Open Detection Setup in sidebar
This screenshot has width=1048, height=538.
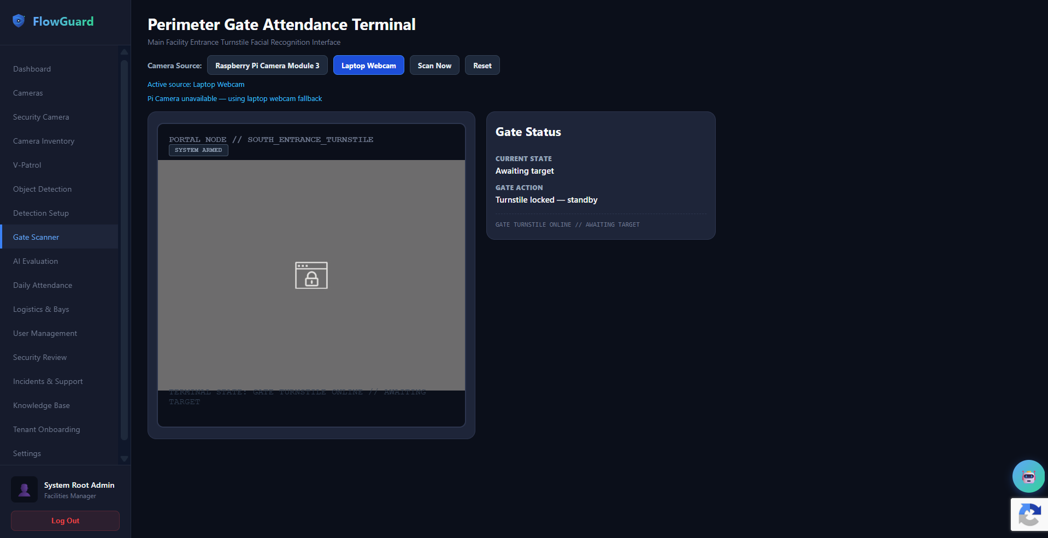click(59, 213)
